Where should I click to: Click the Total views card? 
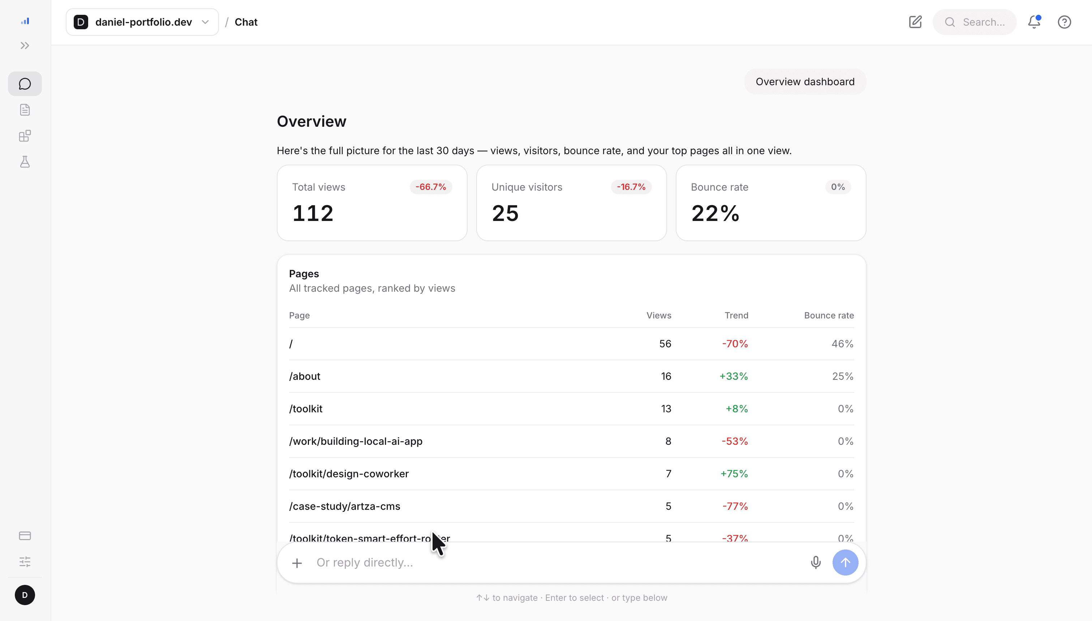pos(372,203)
